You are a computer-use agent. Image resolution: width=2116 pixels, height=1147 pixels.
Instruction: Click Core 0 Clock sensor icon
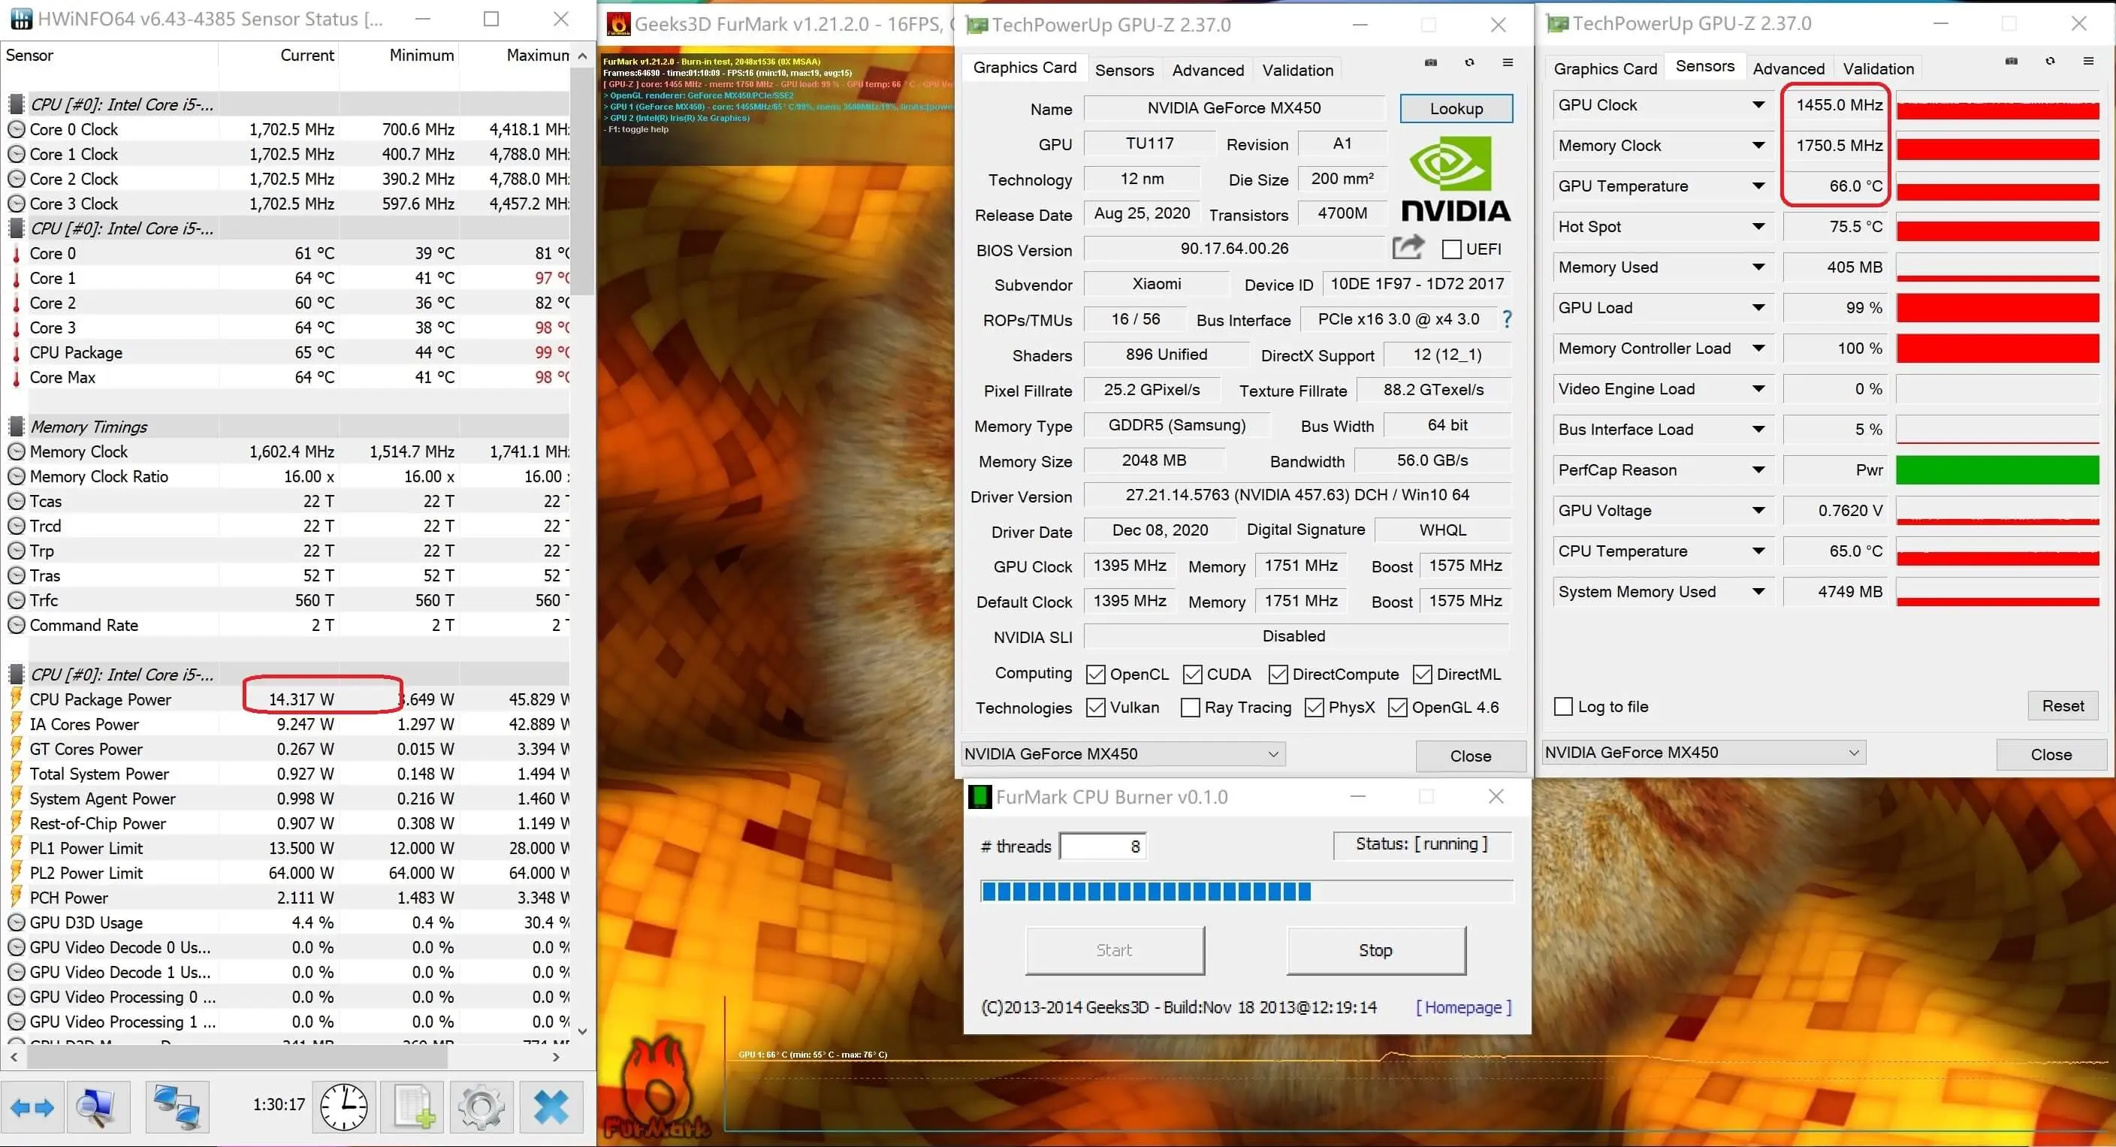pyautogui.click(x=17, y=129)
